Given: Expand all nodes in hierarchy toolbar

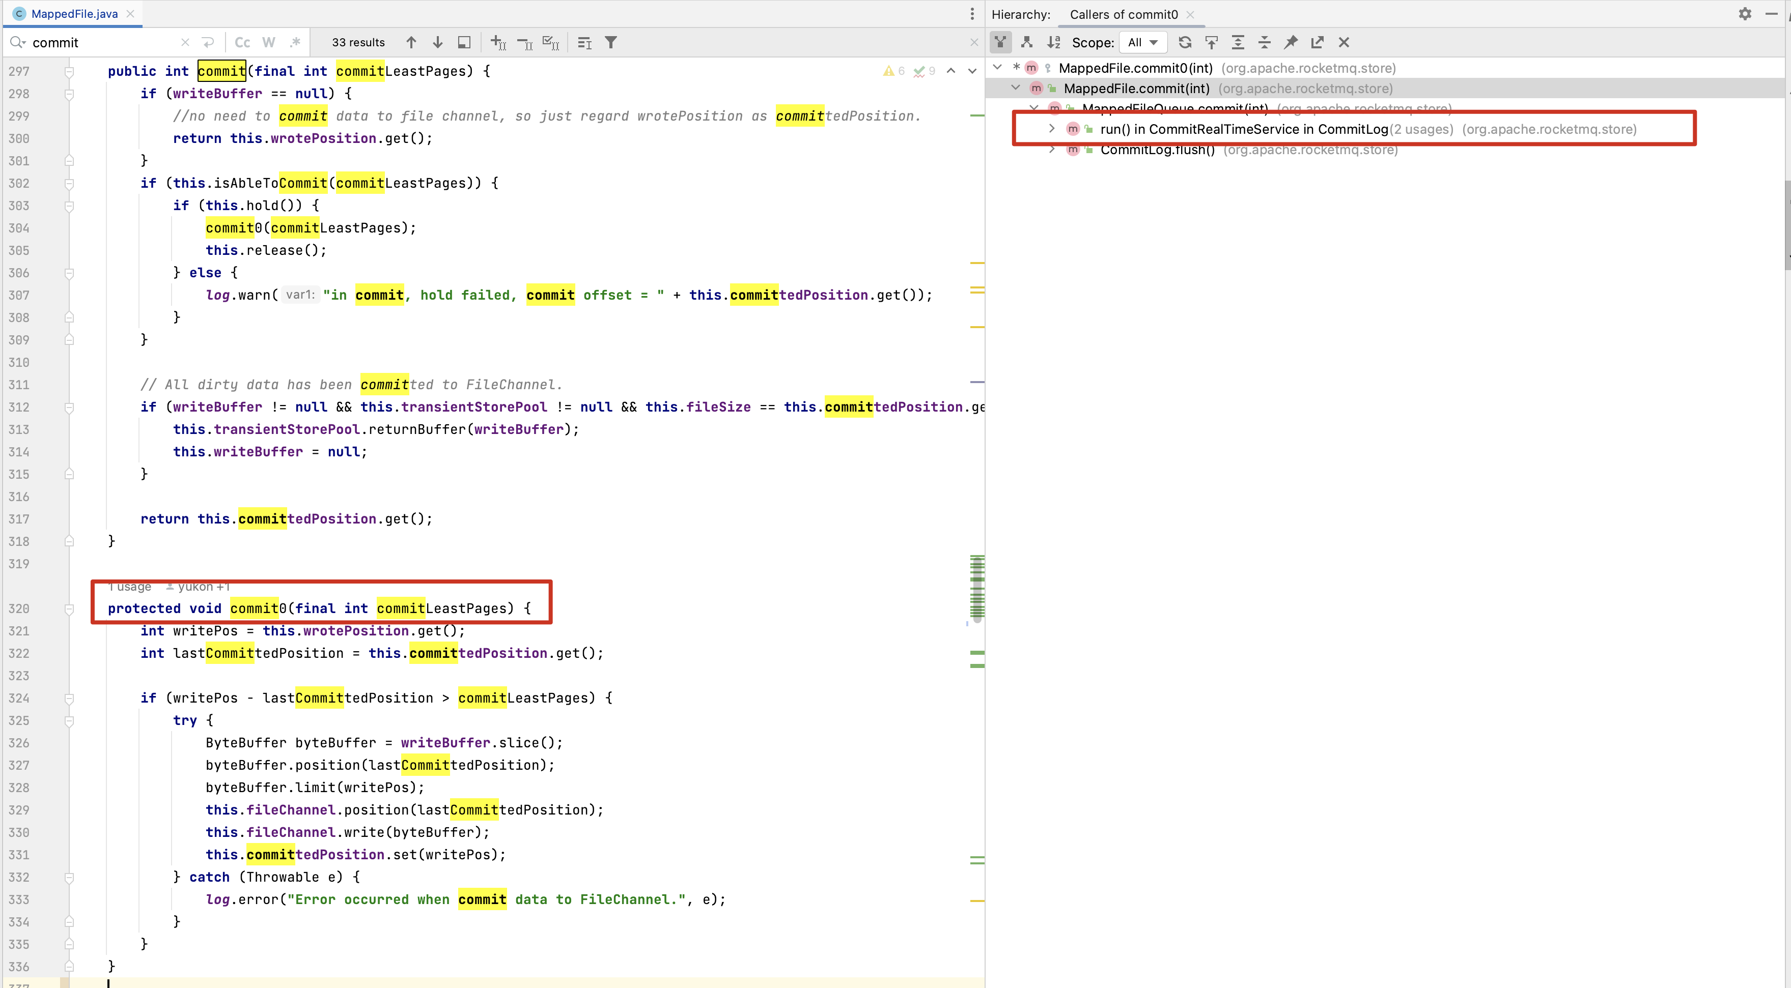Looking at the screenshot, I should (1238, 42).
